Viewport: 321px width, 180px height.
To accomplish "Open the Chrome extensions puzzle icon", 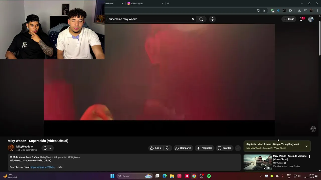I will click(290, 10).
